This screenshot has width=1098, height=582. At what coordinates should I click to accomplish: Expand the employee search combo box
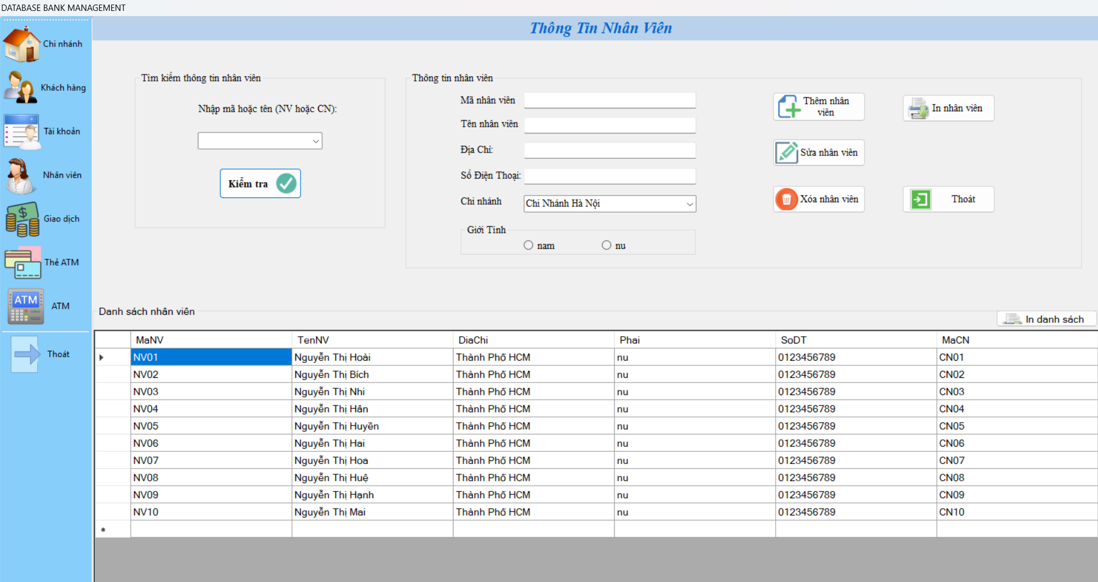click(x=316, y=141)
